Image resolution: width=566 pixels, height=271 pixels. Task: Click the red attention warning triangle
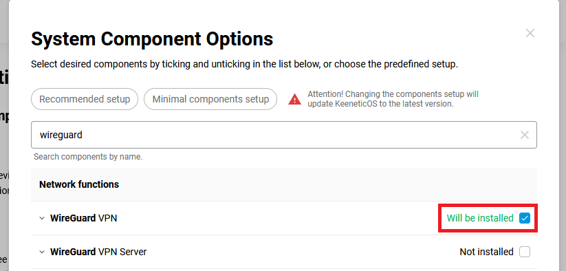point(294,99)
